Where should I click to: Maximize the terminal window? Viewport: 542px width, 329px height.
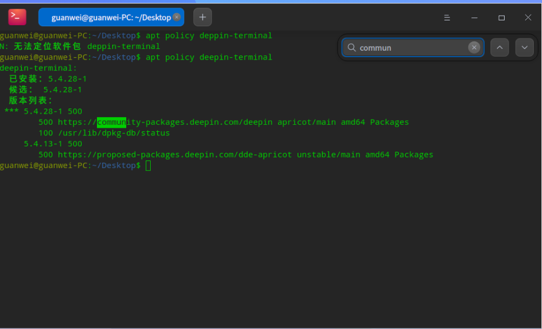point(502,17)
